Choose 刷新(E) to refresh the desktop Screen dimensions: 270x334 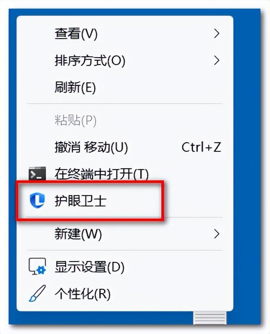click(x=125, y=87)
